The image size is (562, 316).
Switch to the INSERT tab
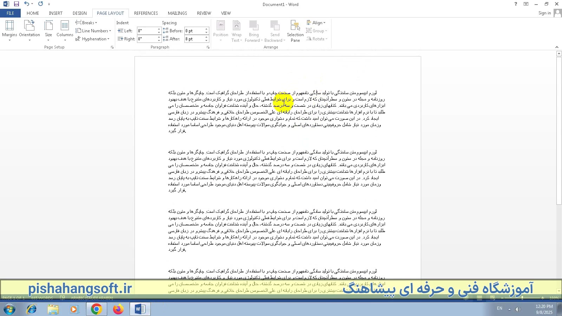[x=55, y=13]
